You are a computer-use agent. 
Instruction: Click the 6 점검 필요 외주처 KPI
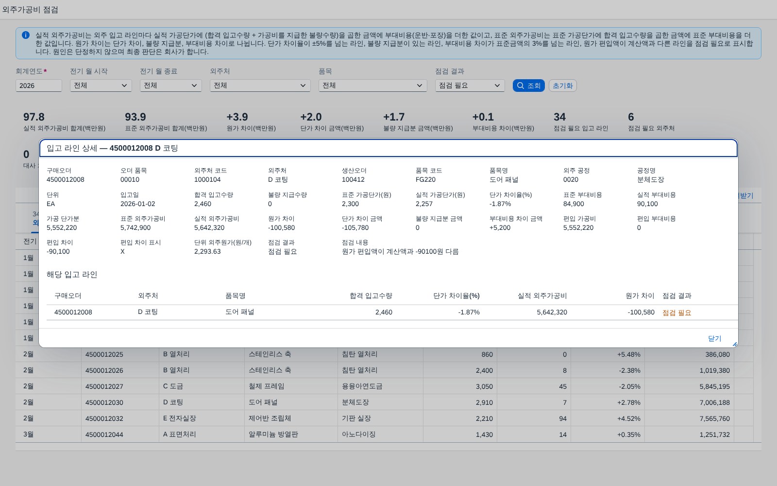(651, 122)
